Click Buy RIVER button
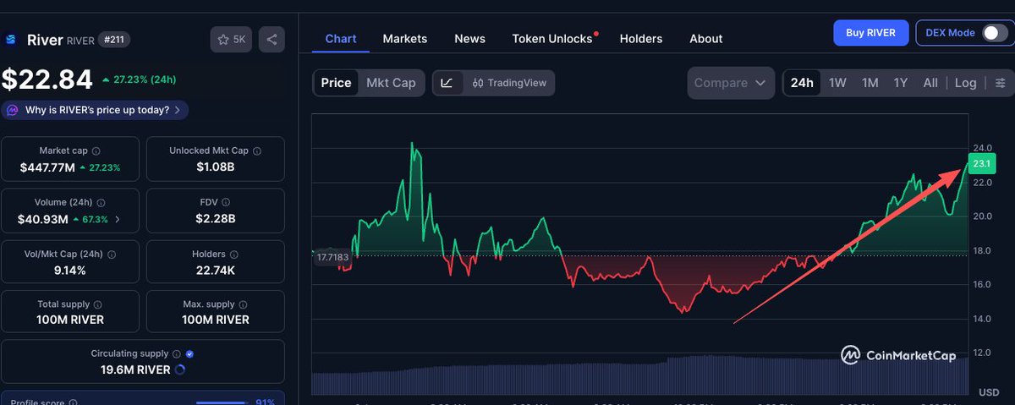Image resolution: width=1015 pixels, height=405 pixels. [870, 33]
